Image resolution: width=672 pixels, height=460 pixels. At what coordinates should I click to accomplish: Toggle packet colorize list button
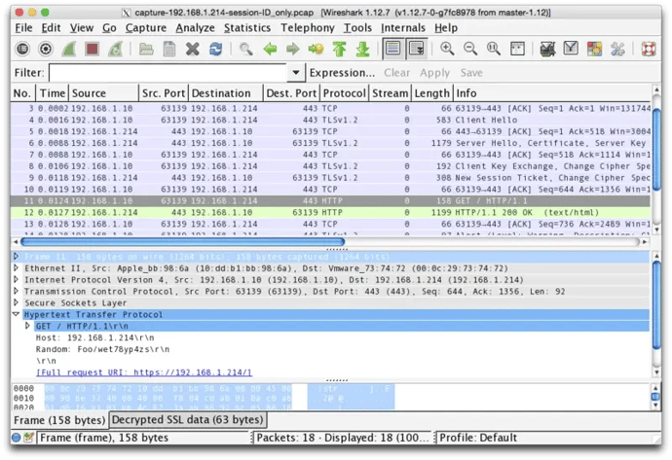point(393,49)
